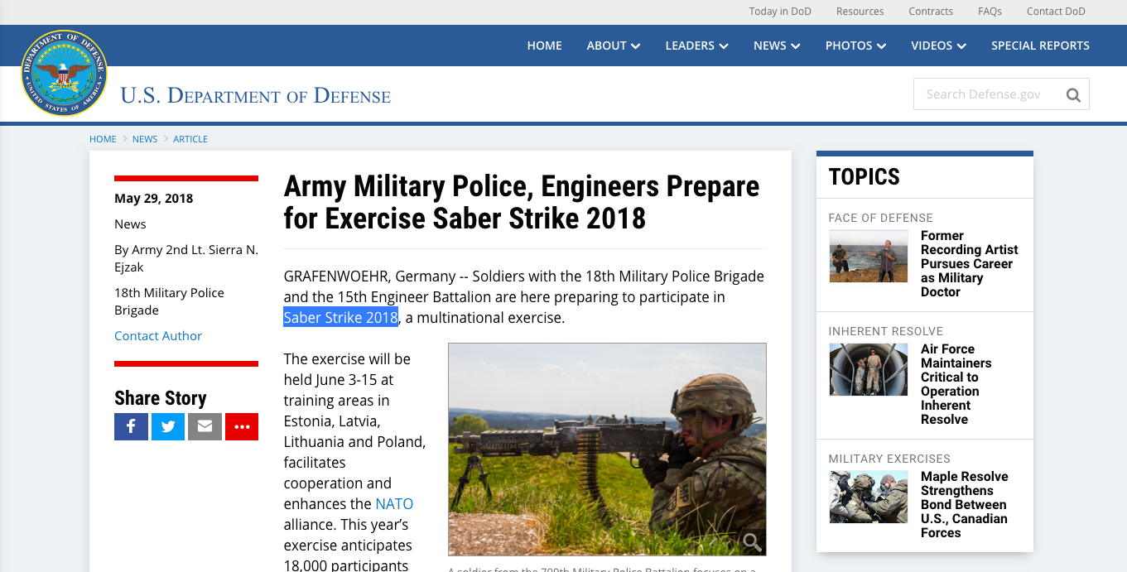The image size is (1127, 572).
Task: Share story on Facebook
Action: tap(131, 426)
